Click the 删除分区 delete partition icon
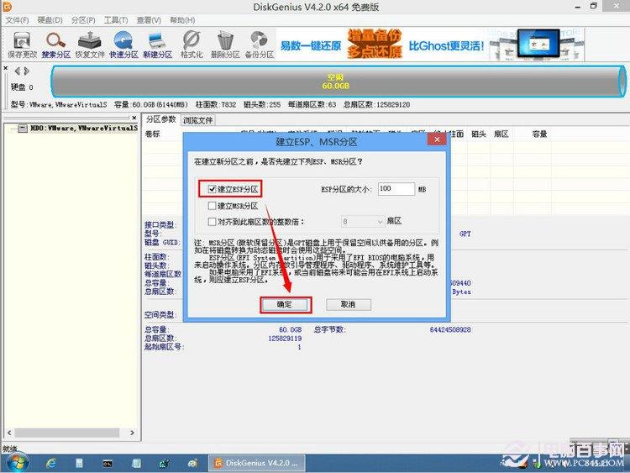Image resolution: width=630 pixels, height=473 pixels. [x=225, y=45]
